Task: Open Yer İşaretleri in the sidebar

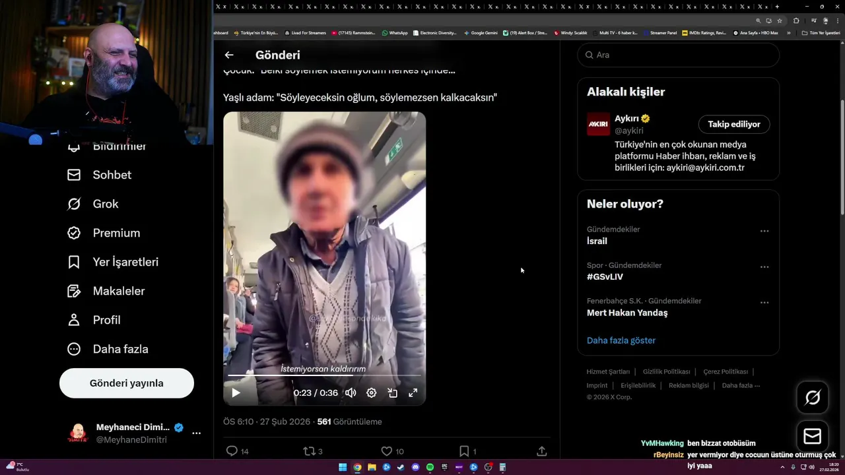Action: tap(113, 262)
